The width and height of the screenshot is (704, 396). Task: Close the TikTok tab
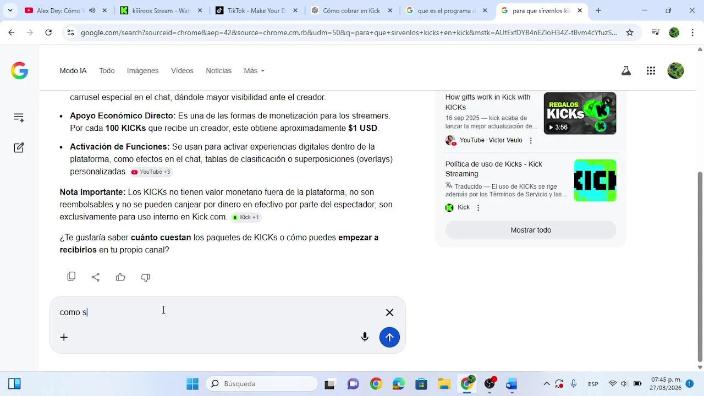pos(295,10)
